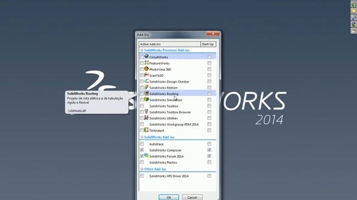Tick SolidWorks Design Checker Start Up checkbox
This screenshot has width=357, height=200.
pos(209,82)
